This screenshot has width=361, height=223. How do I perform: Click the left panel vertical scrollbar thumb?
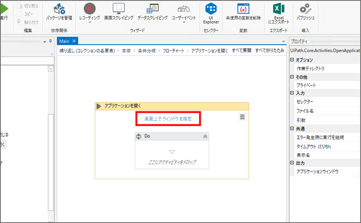coord(51,162)
